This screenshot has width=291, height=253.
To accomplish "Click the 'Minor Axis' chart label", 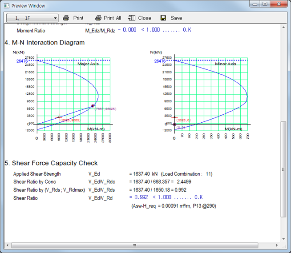I will coord(226,64).
